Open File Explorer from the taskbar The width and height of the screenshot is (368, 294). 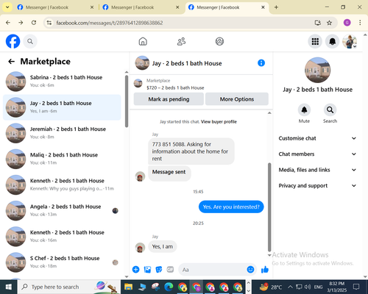[128, 287]
